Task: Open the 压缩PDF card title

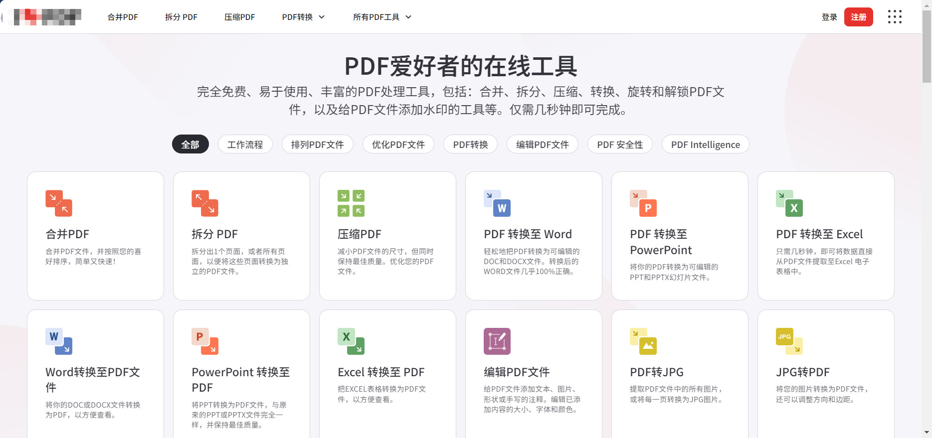Action: 360,234
